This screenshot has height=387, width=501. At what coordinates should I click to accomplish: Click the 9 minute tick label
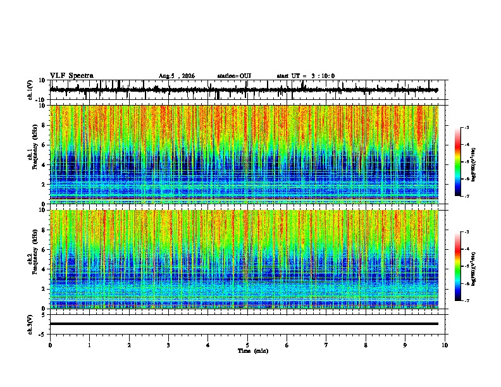point(405,345)
